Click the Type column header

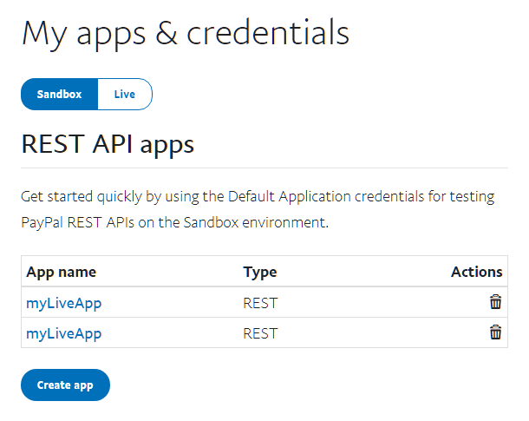pyautogui.click(x=260, y=272)
